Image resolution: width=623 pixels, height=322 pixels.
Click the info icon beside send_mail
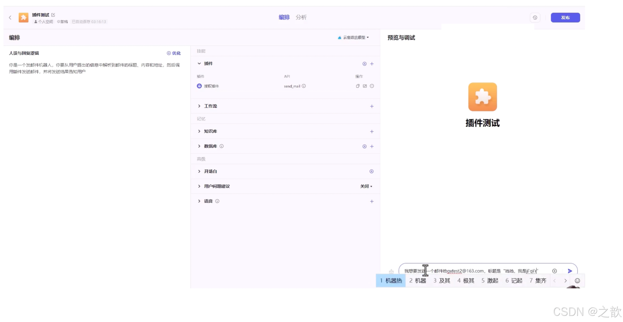[304, 86]
